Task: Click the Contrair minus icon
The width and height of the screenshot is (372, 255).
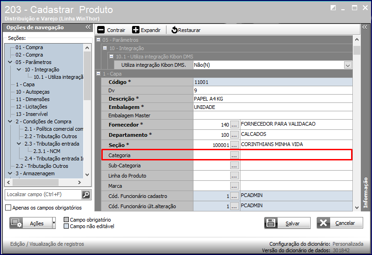Action: pos(101,30)
